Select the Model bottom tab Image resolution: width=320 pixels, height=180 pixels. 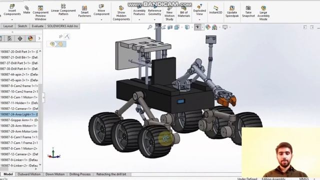coord(8,174)
